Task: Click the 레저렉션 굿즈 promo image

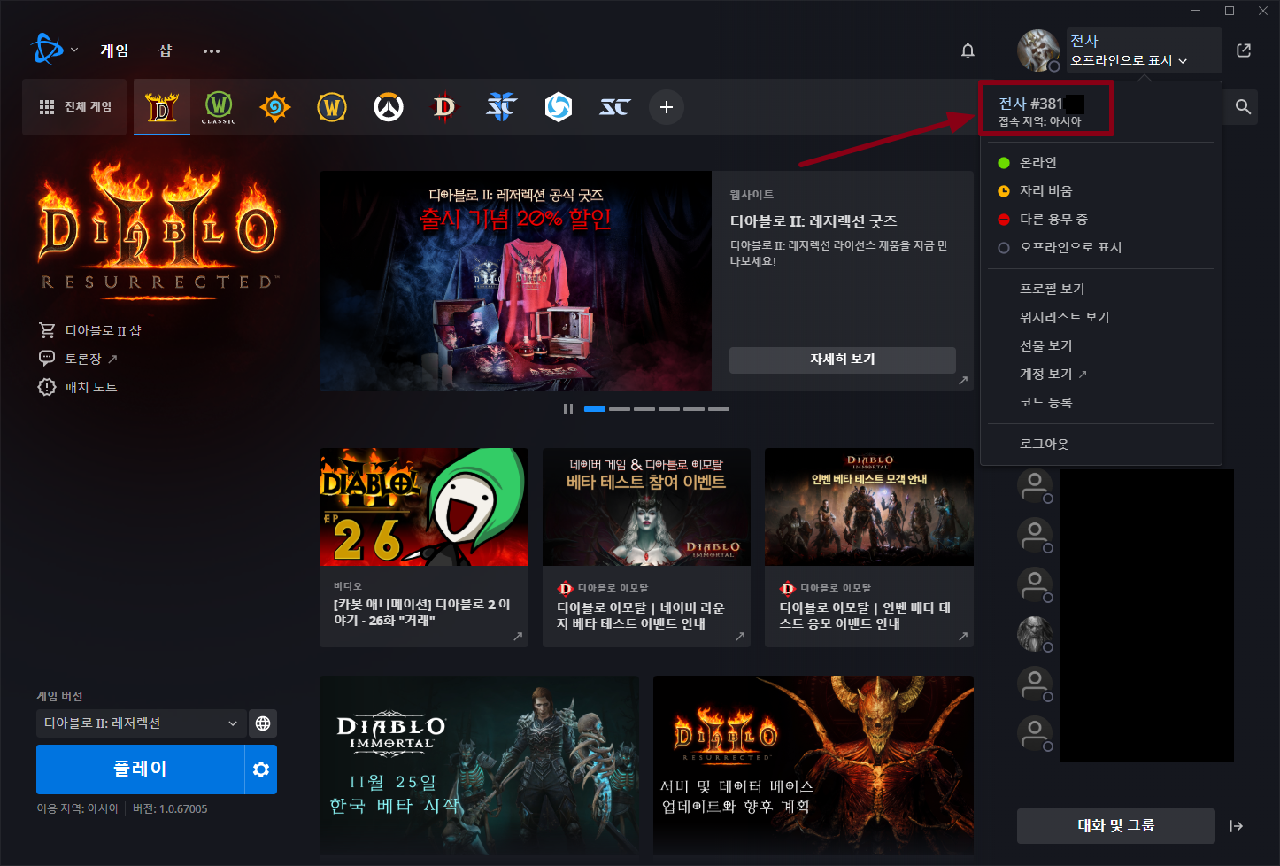Action: tap(515, 282)
